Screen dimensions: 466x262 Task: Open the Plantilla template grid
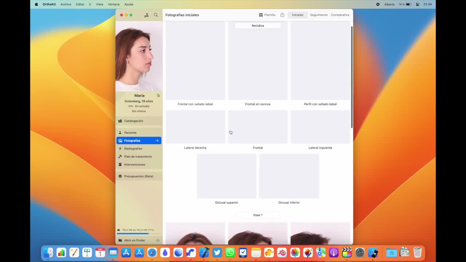coord(267,15)
